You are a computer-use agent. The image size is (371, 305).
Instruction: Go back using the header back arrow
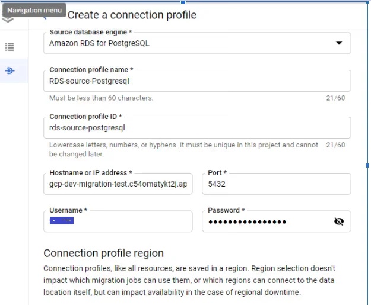[x=44, y=15]
